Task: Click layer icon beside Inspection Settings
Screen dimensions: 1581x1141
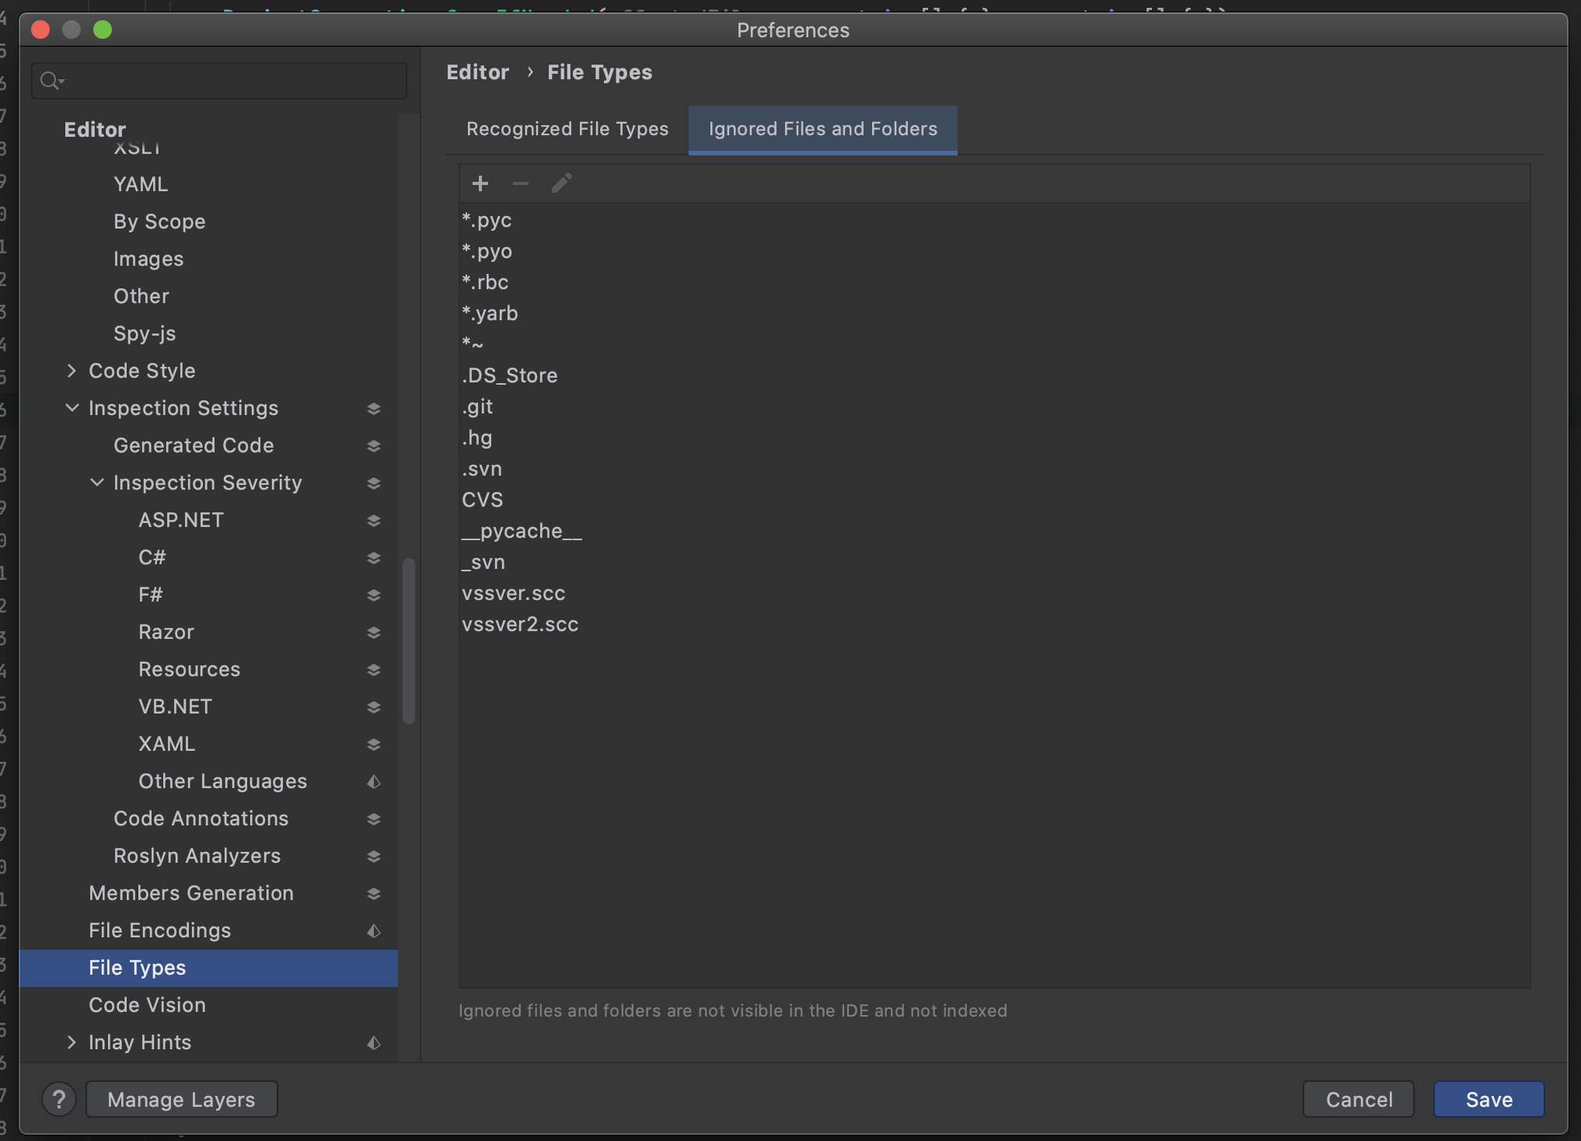Action: 374,409
